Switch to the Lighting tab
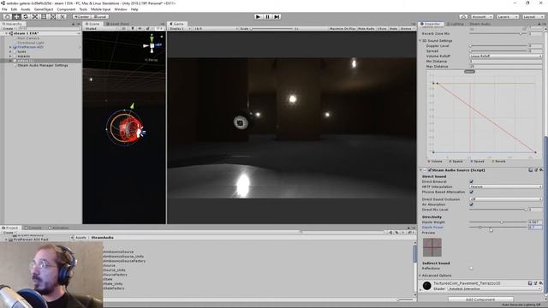This screenshot has width=548, height=308. pyautogui.click(x=456, y=24)
